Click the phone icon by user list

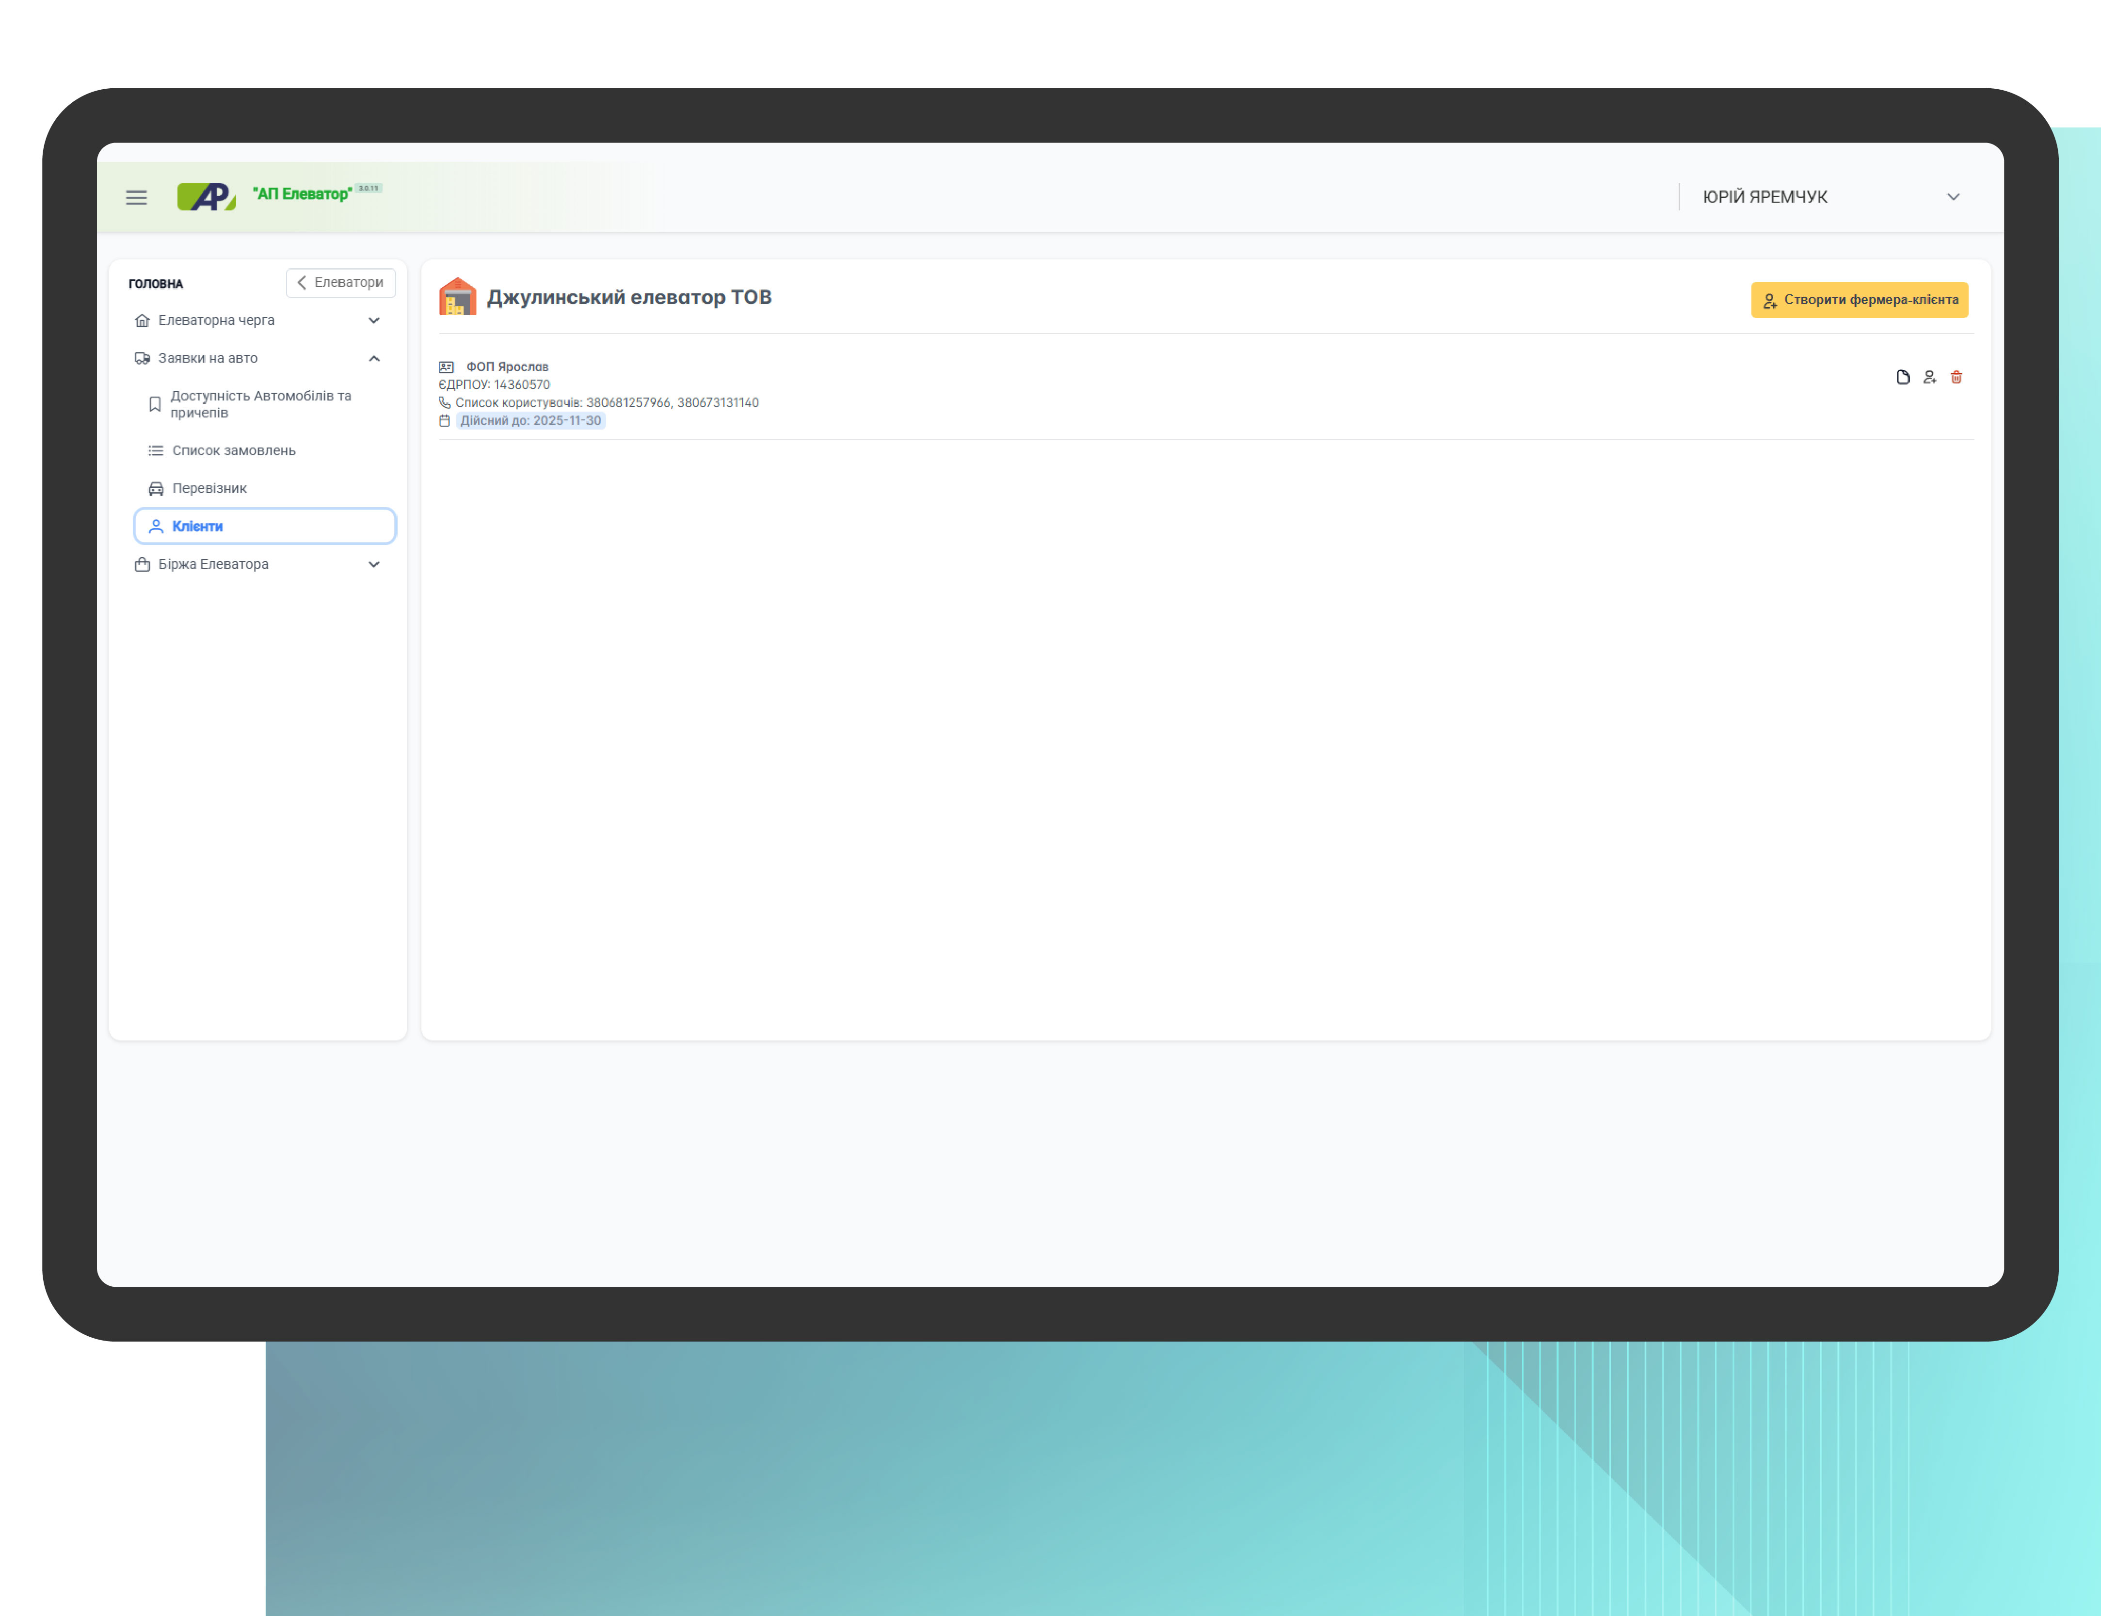click(x=445, y=402)
